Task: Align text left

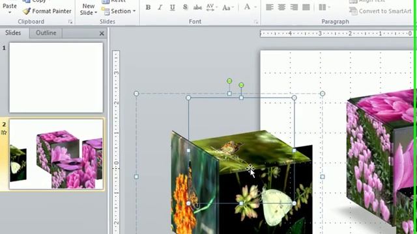Action: point(269,7)
